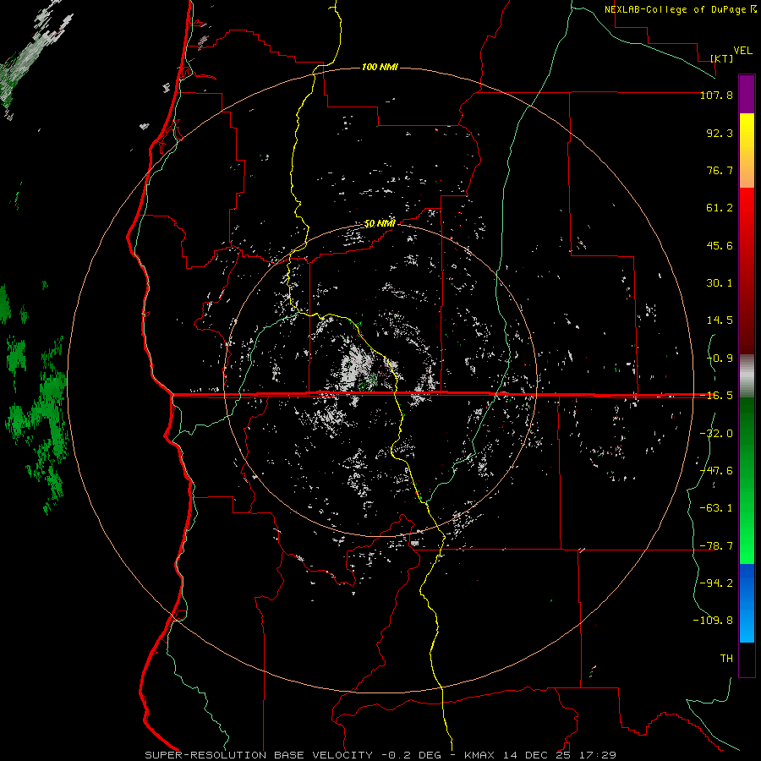Select the 61.2 legend value
Viewport: 761px width, 761px height.
pyautogui.click(x=720, y=208)
